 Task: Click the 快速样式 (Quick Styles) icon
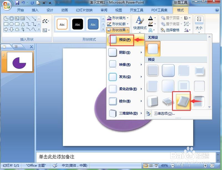[139, 22]
